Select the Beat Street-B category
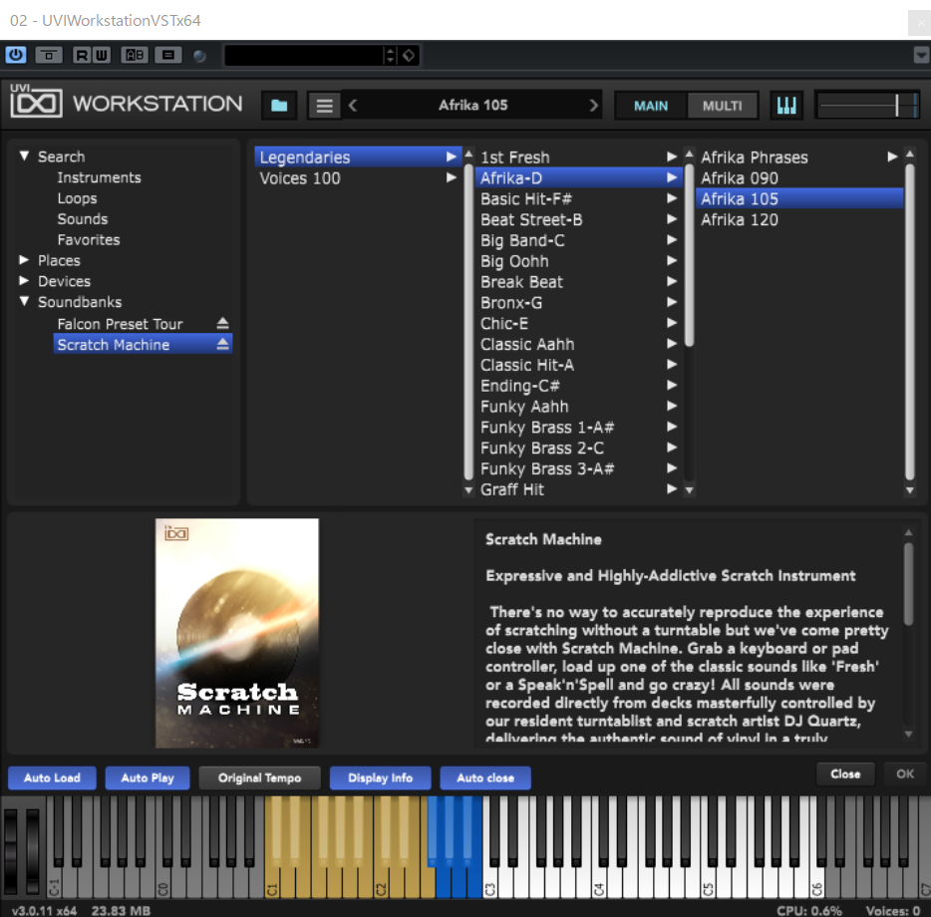The height and width of the screenshot is (917, 931). [579, 219]
